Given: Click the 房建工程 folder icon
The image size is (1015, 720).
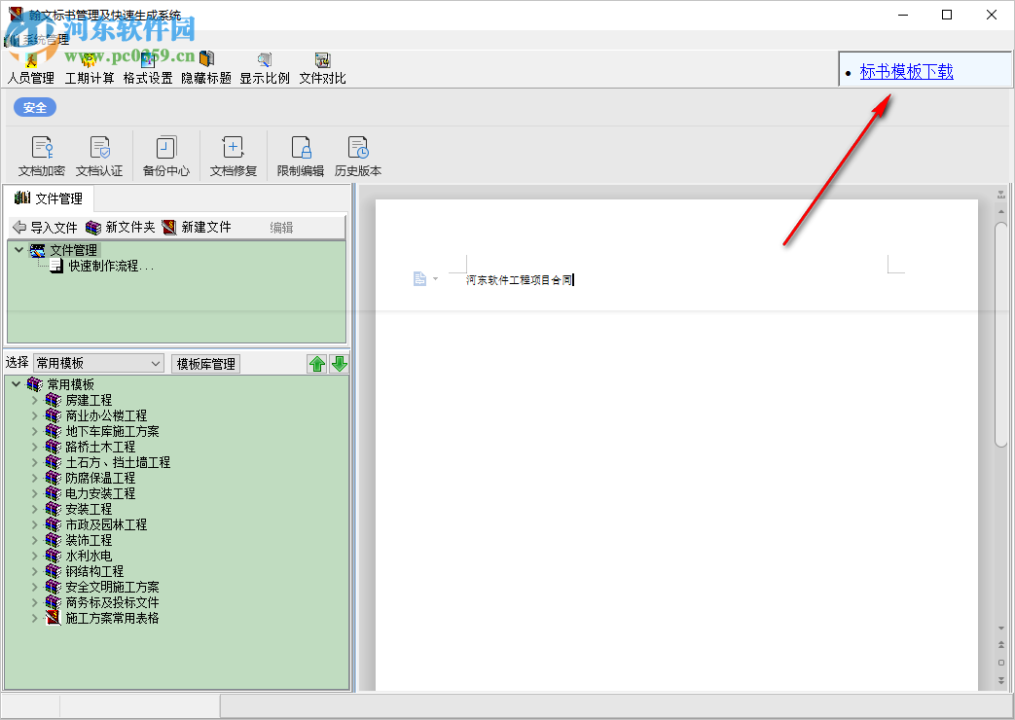Looking at the screenshot, I should point(54,400).
